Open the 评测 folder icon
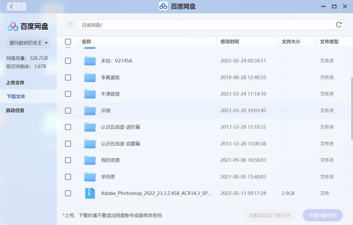The height and width of the screenshot is (225, 353). coord(90,110)
